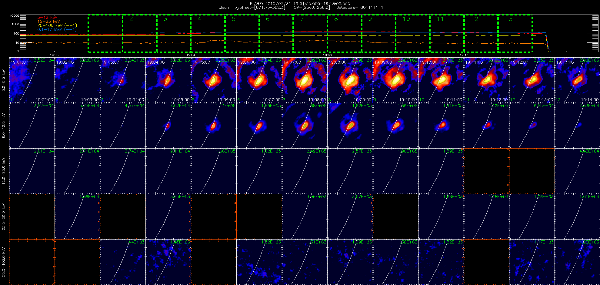Open the 6-12 keV image labeled 9.55E+04
600x285 pixels.
pyautogui.click(x=532, y=126)
